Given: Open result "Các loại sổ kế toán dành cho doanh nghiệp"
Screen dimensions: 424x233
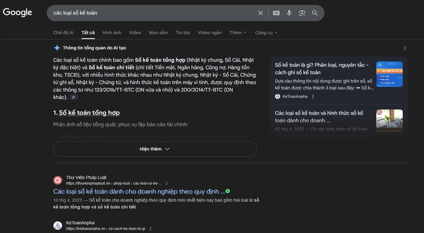Looking at the screenshot, I should [139, 191].
